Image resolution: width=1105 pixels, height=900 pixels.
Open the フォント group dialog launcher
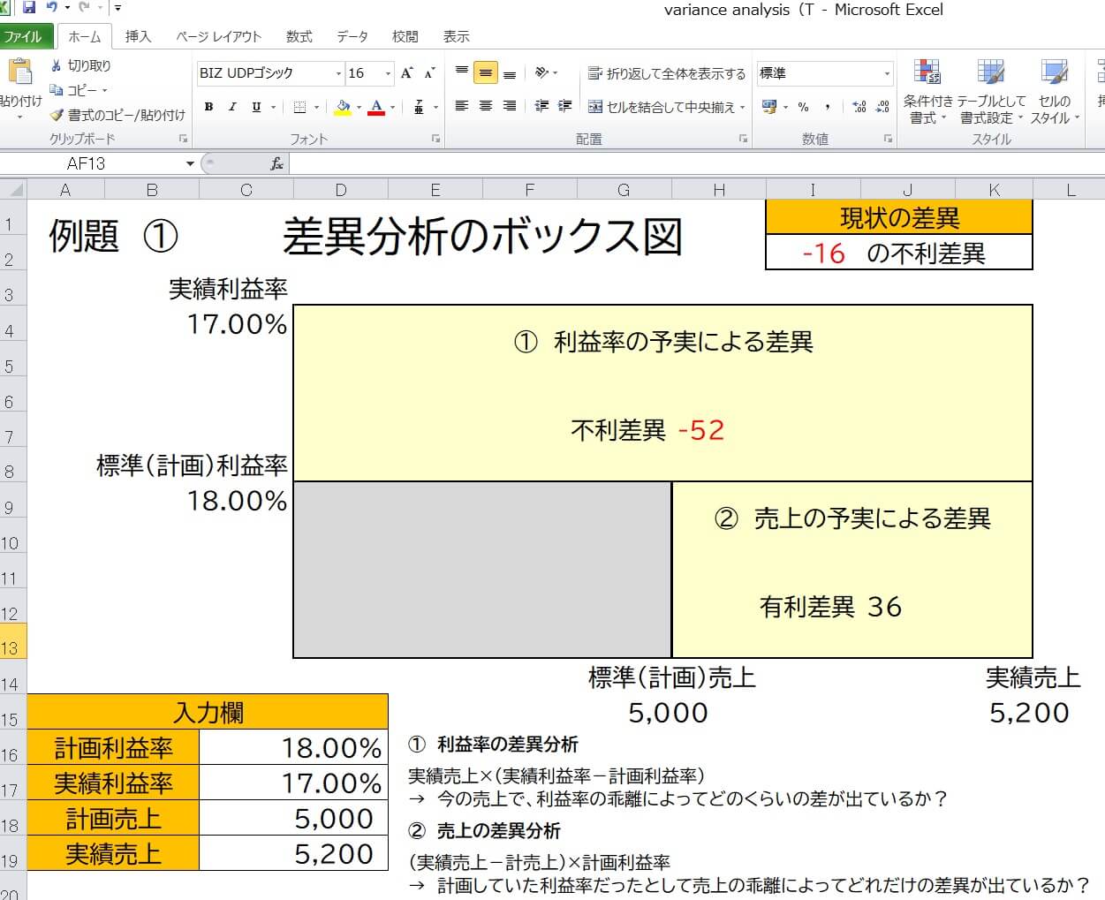pos(436,139)
